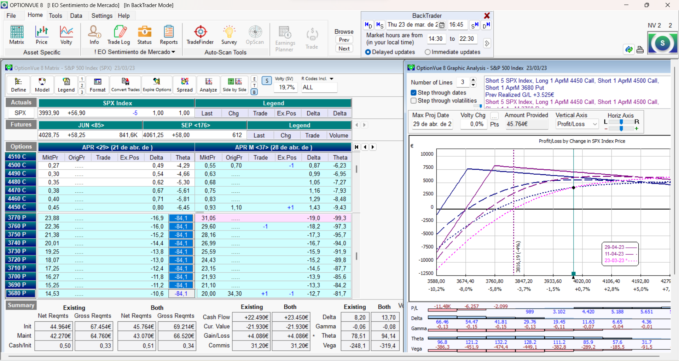Open the Legend editor in Matrix toolbar

(66, 85)
